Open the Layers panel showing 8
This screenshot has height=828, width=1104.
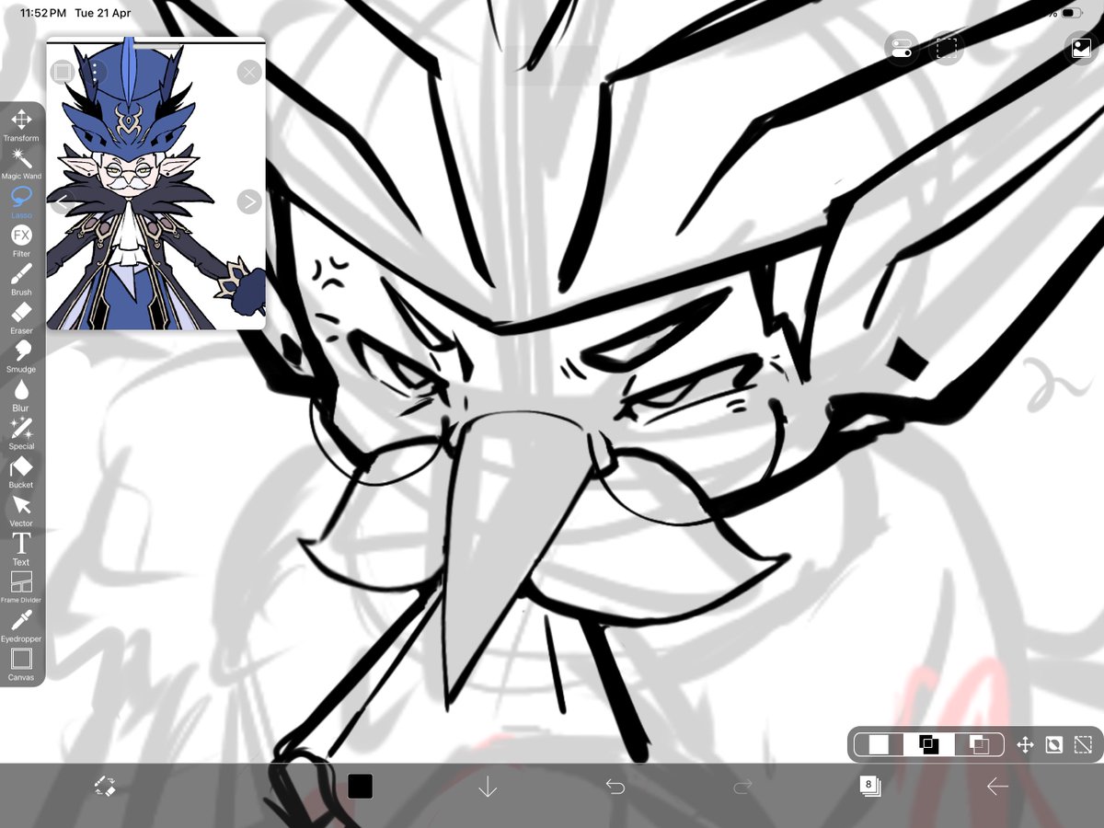pyautogui.click(x=869, y=787)
